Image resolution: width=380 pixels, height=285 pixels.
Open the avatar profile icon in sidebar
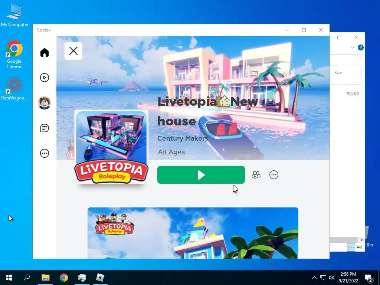pos(45,103)
